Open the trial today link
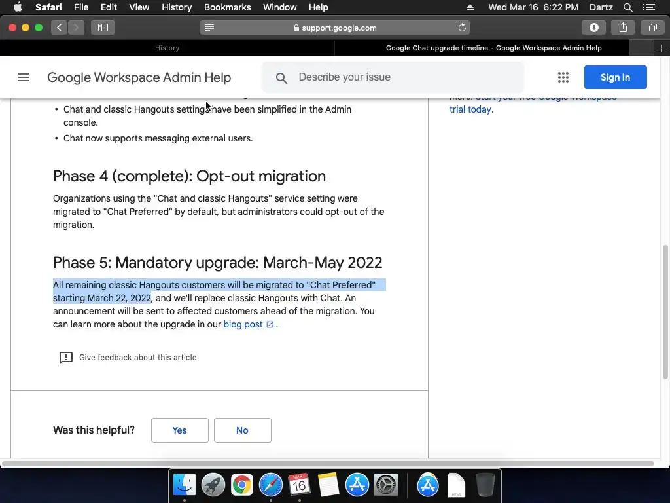This screenshot has height=503, width=670. click(x=470, y=109)
